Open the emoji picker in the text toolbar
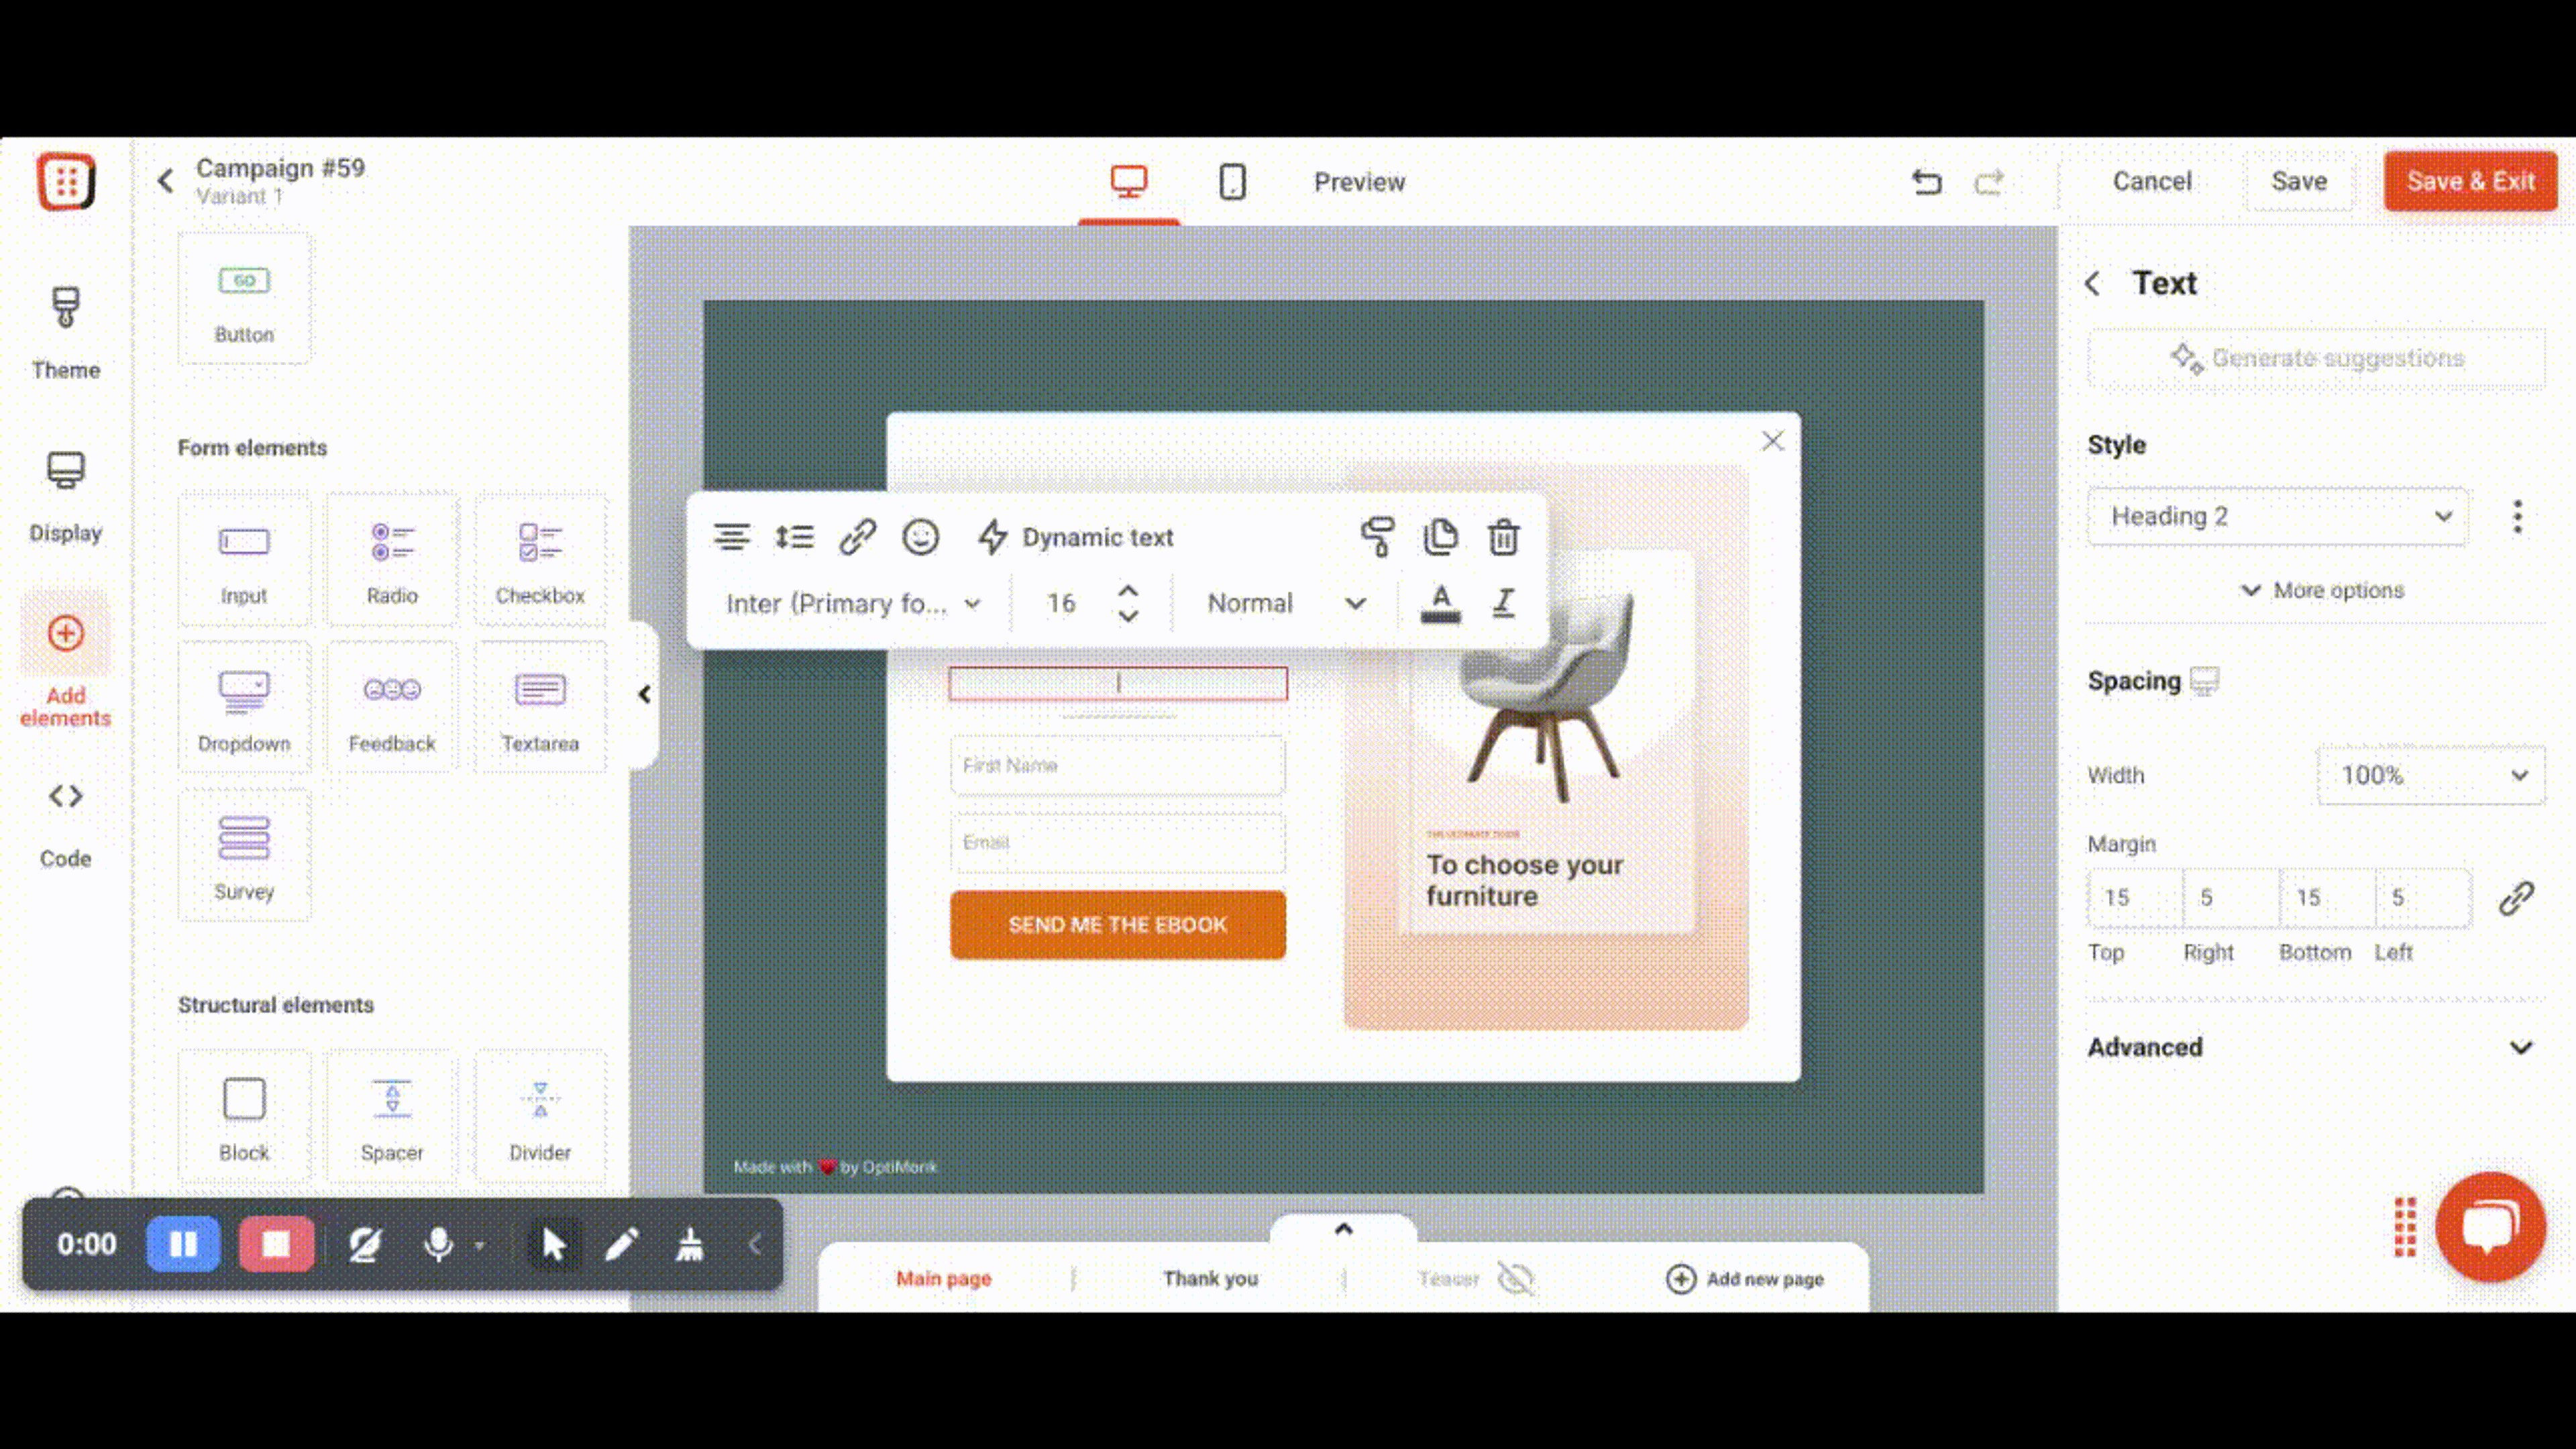 920,537
